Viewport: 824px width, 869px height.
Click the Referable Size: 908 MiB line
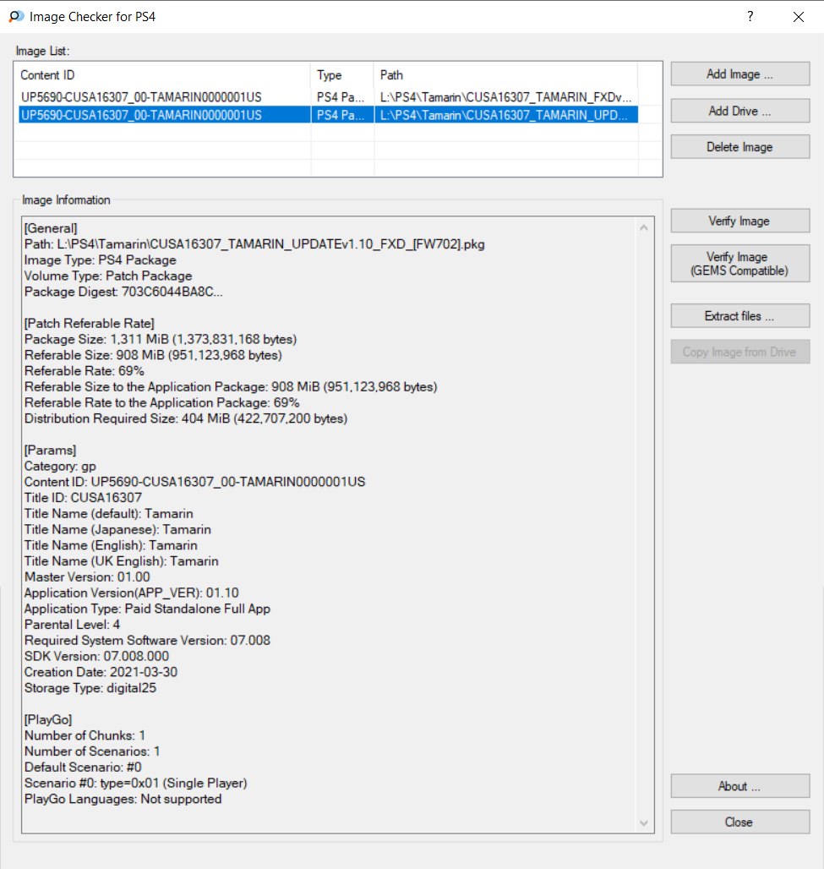(x=153, y=355)
